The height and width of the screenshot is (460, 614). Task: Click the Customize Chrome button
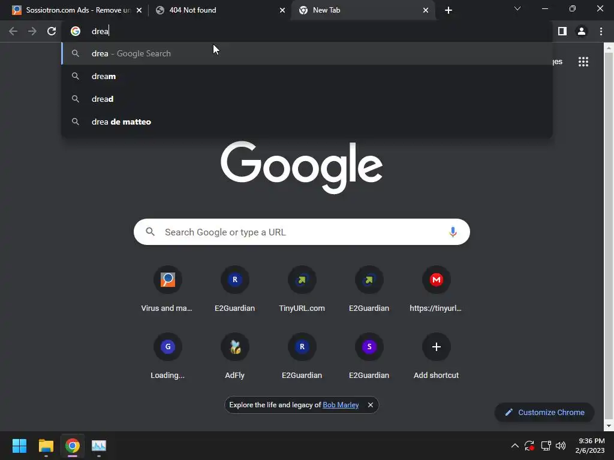tap(544, 412)
